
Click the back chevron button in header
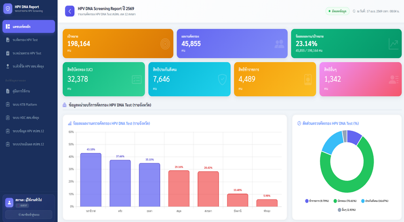coord(69,11)
